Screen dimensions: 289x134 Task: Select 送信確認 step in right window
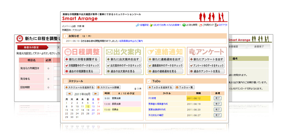point(234,47)
